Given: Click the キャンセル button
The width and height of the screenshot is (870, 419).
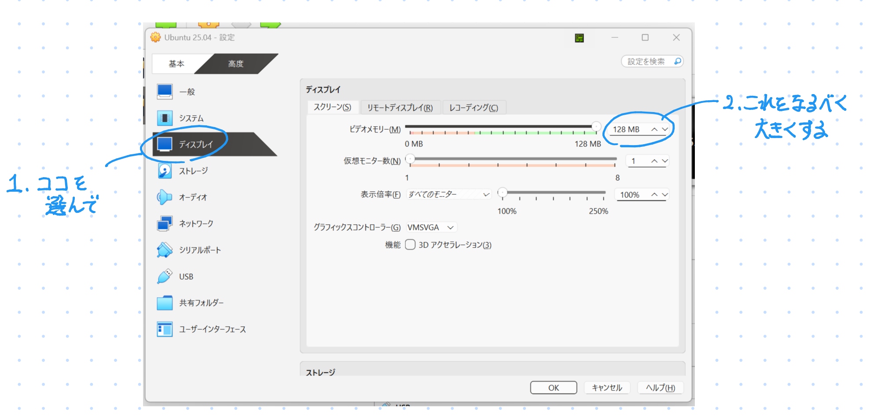Looking at the screenshot, I should [x=607, y=388].
